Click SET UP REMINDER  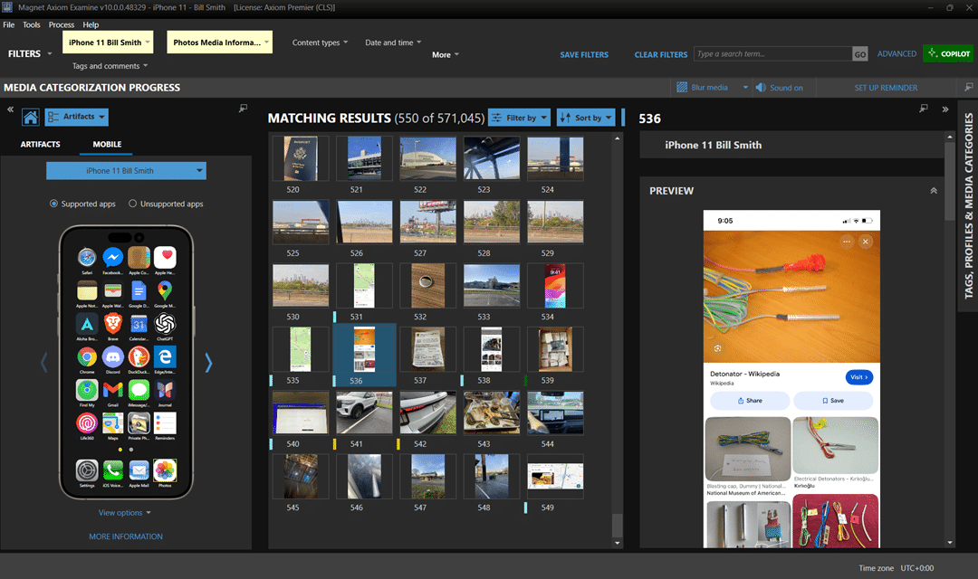pyautogui.click(x=886, y=88)
